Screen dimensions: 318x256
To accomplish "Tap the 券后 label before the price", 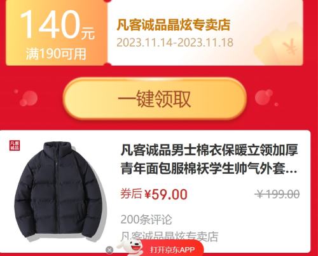I will [131, 194].
